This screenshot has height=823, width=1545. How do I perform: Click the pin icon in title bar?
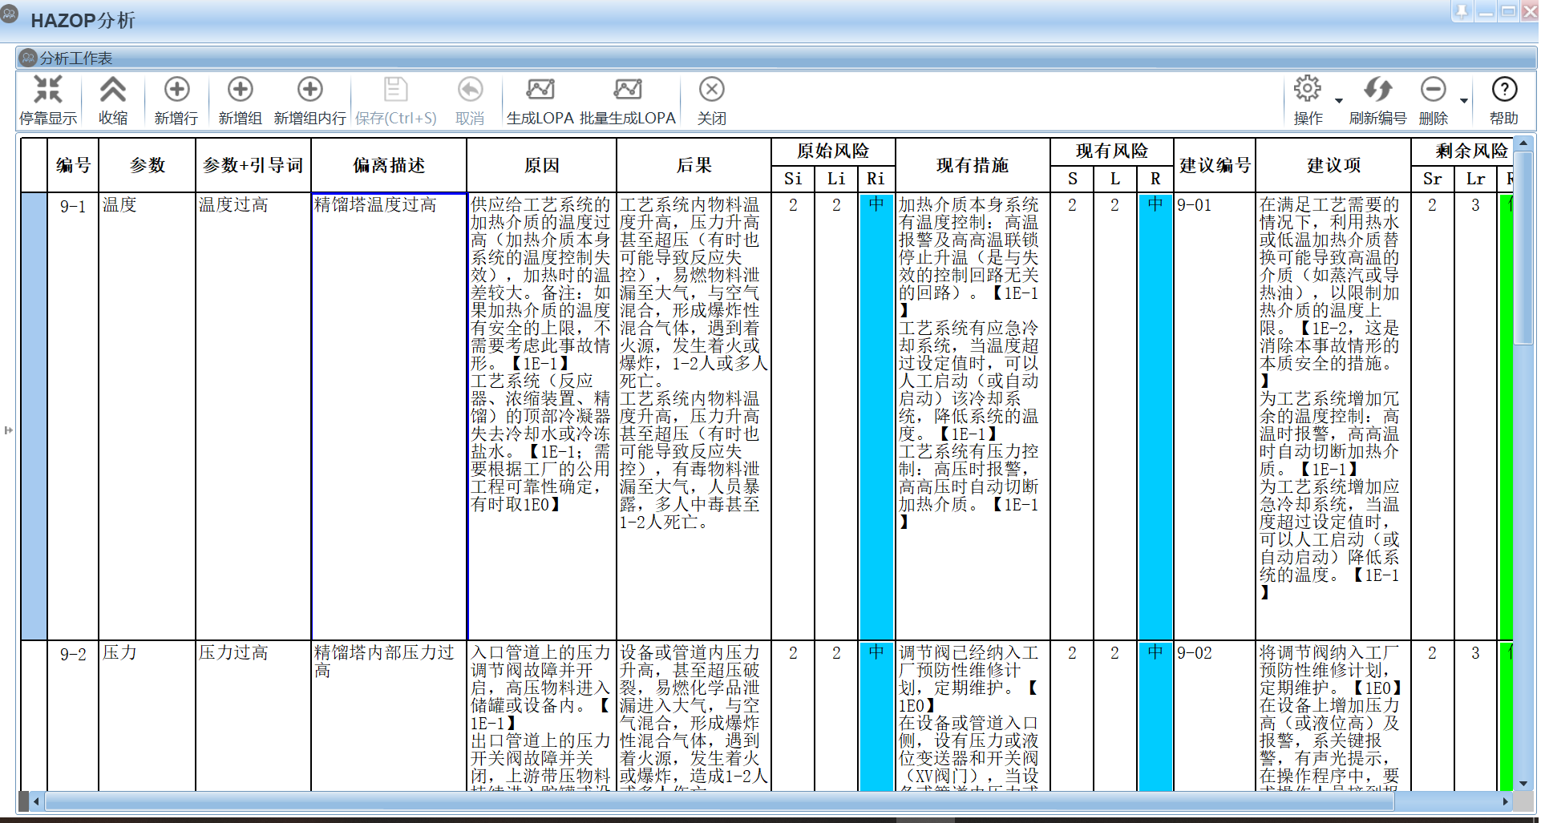[1462, 11]
